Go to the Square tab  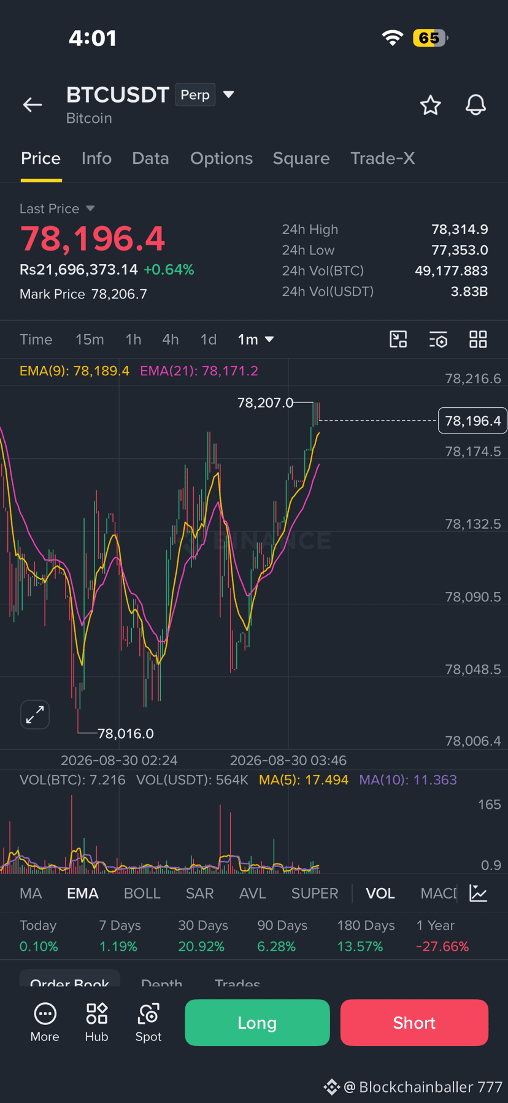point(301,158)
